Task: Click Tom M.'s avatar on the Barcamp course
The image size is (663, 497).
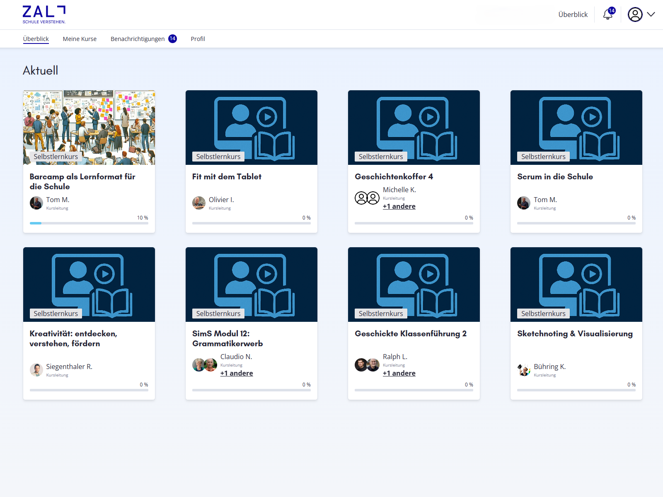Action: tap(36, 203)
